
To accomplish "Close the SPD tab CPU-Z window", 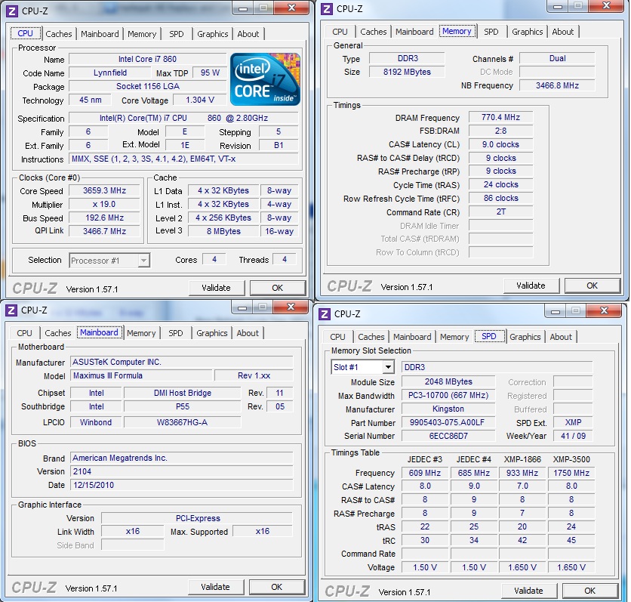I will pyautogui.click(x=604, y=310).
